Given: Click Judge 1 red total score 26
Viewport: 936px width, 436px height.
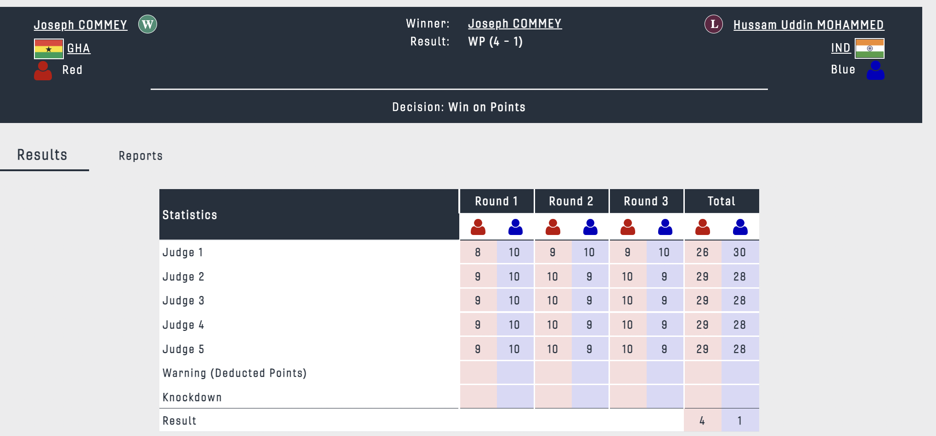Looking at the screenshot, I should [x=702, y=252].
